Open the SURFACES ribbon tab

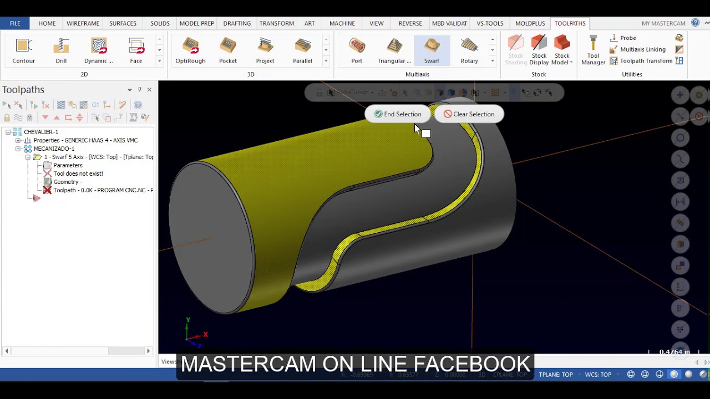[123, 23]
